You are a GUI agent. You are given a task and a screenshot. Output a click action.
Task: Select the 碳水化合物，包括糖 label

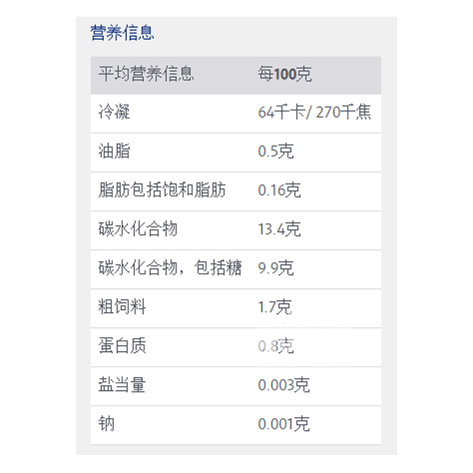tap(170, 268)
